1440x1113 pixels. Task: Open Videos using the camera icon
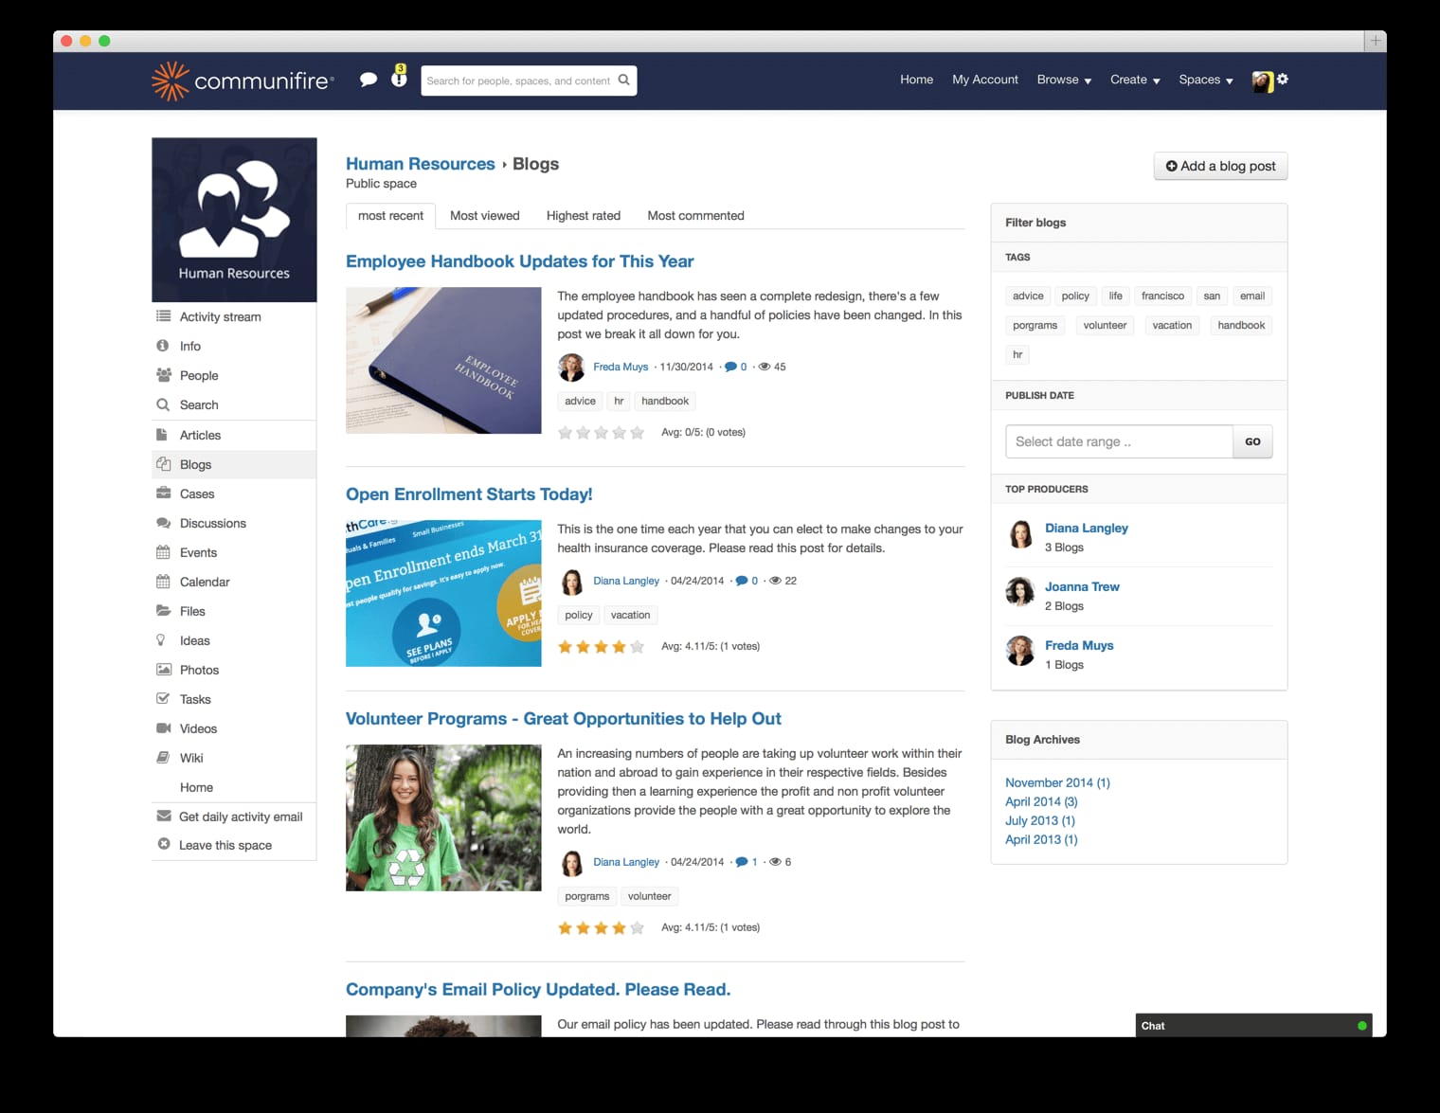click(x=163, y=727)
